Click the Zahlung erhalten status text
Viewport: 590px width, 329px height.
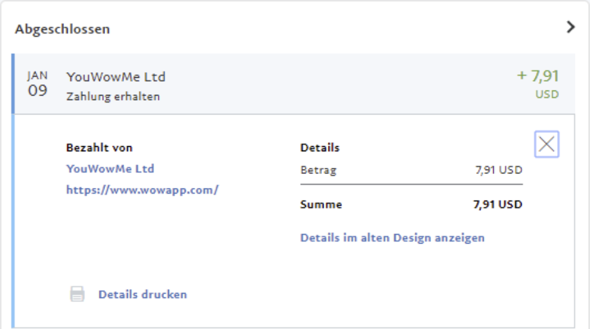113,97
